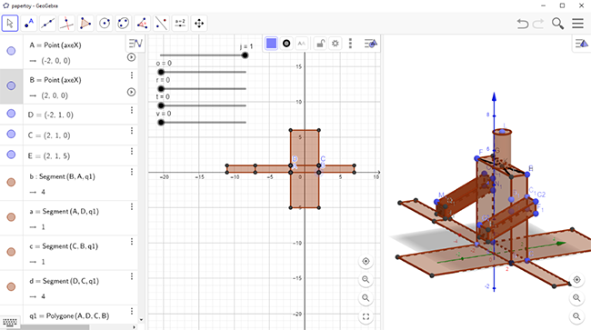Open the virtual keyboard

(10, 323)
